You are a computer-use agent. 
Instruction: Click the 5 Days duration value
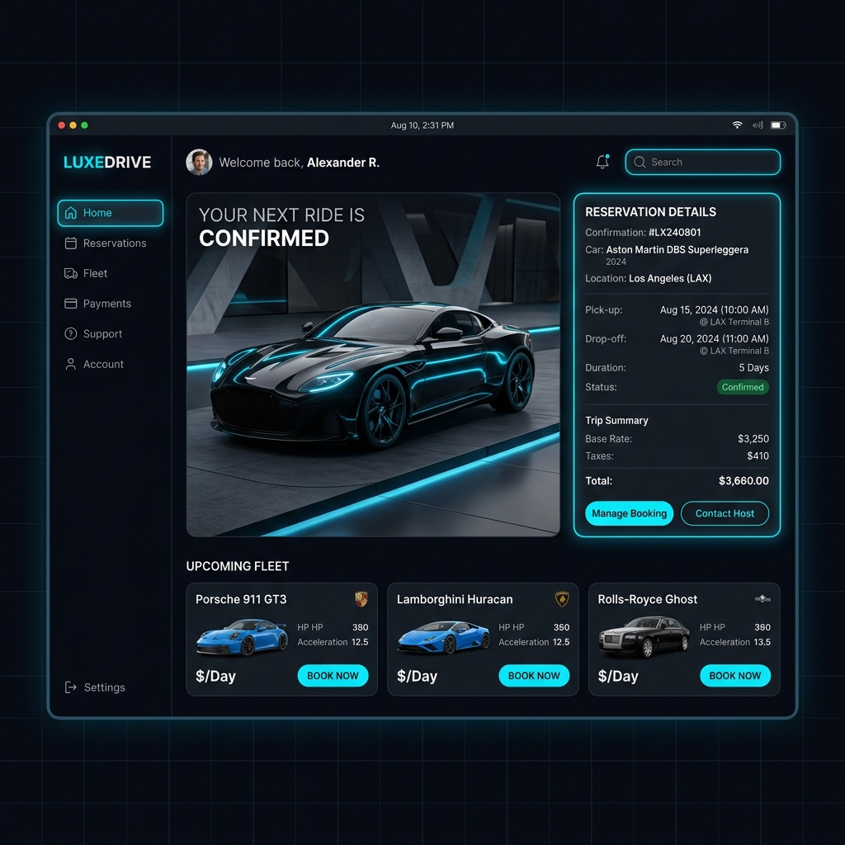(x=754, y=367)
